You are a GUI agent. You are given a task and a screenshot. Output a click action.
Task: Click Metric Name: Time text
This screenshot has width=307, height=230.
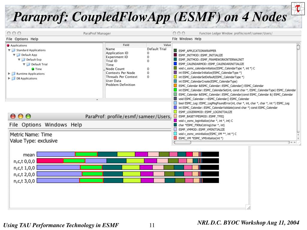pos(31,134)
